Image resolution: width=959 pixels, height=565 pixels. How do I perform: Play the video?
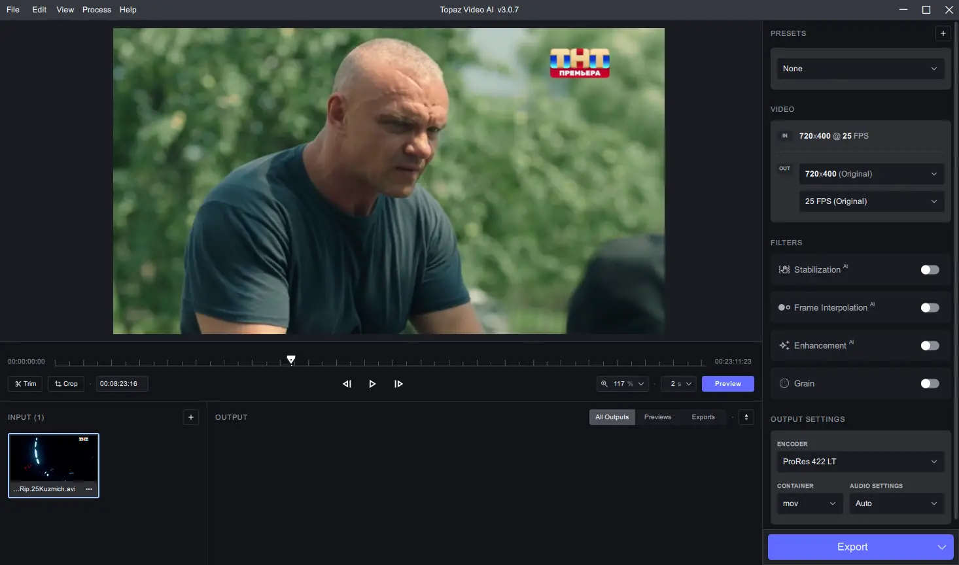click(x=372, y=384)
